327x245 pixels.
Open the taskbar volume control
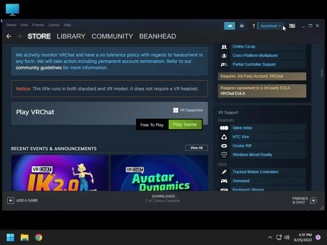point(287,237)
